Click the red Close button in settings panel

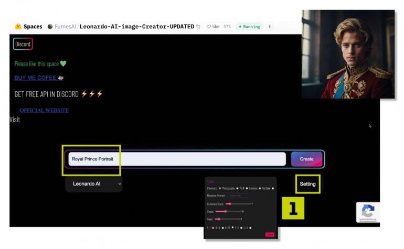(x=270, y=234)
